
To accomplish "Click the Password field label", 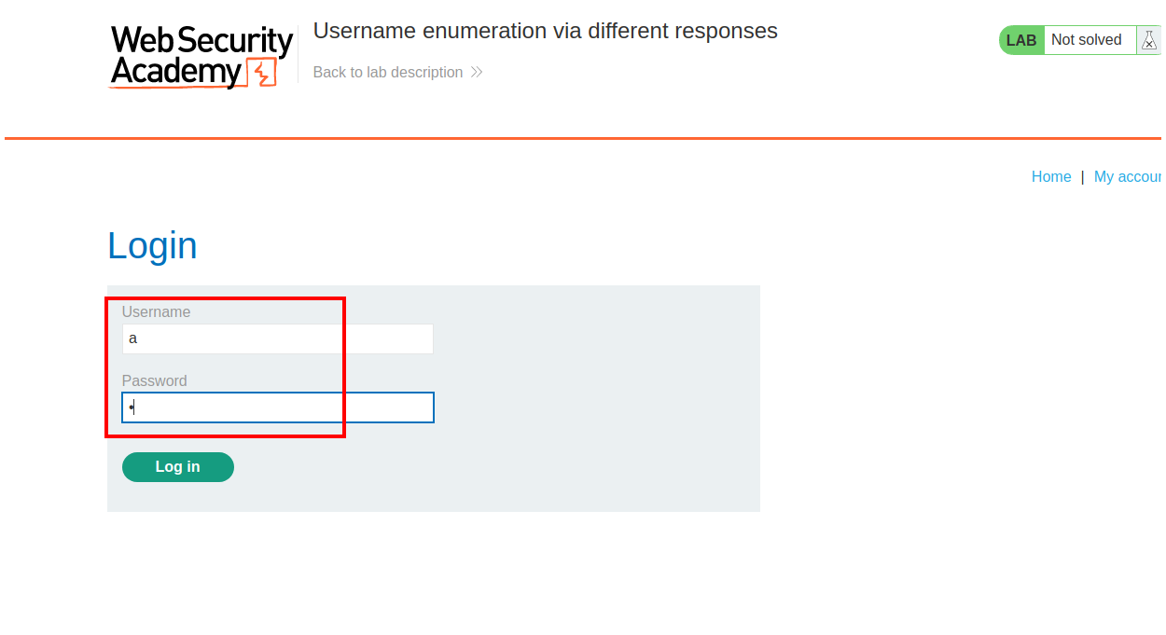I will click(154, 381).
